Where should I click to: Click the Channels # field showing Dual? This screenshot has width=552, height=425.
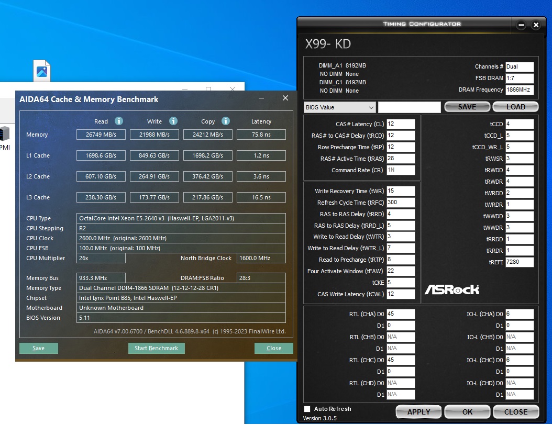tap(520, 66)
